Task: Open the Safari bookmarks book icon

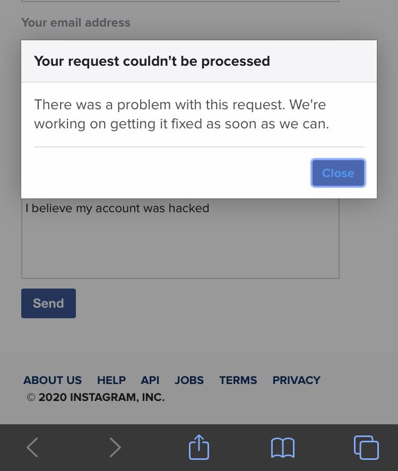Action: coord(282,448)
